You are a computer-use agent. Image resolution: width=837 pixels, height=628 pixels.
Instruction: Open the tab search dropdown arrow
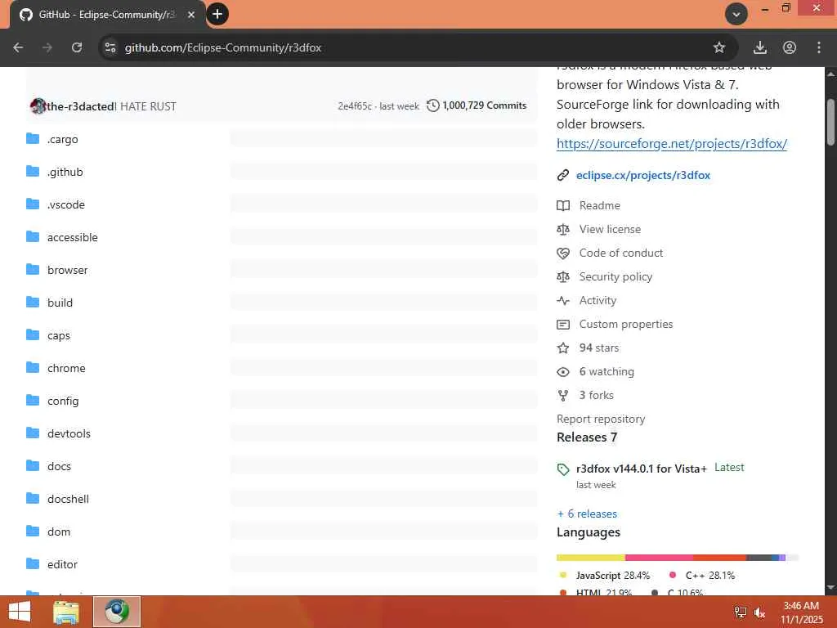[x=736, y=15]
